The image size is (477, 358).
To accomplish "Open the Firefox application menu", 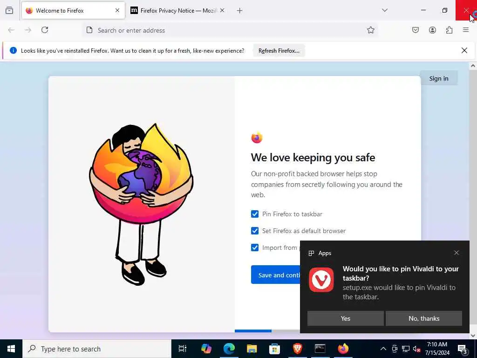I will [x=466, y=30].
